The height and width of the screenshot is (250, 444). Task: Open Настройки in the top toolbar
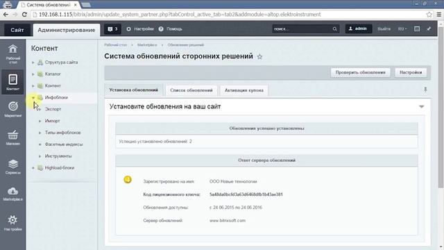tap(140, 29)
